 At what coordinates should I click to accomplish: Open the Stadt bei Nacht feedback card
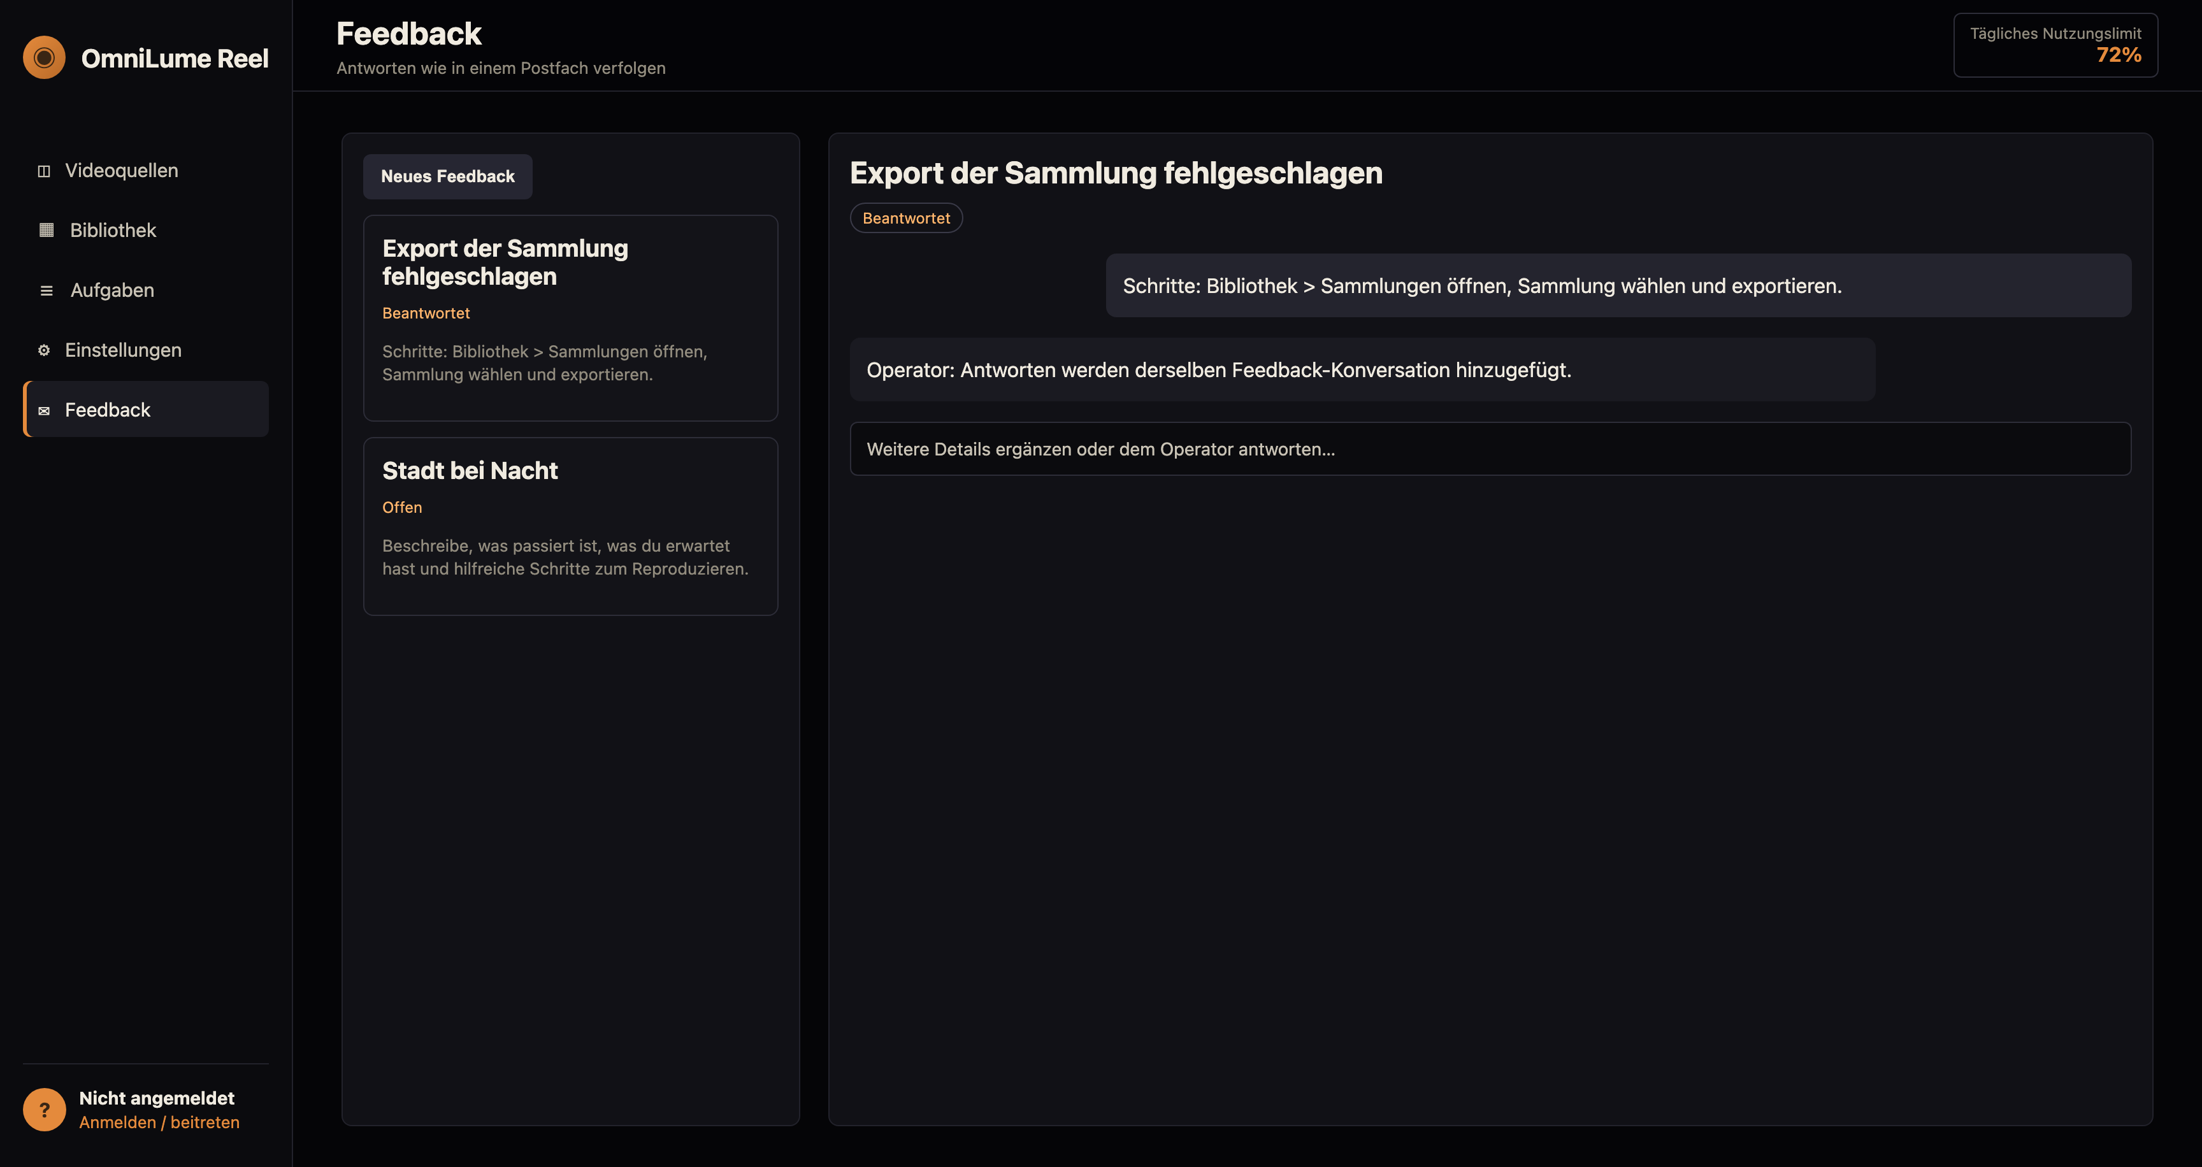tap(571, 526)
